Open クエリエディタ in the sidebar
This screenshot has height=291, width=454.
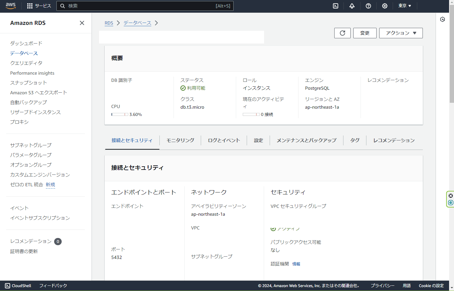(26, 63)
